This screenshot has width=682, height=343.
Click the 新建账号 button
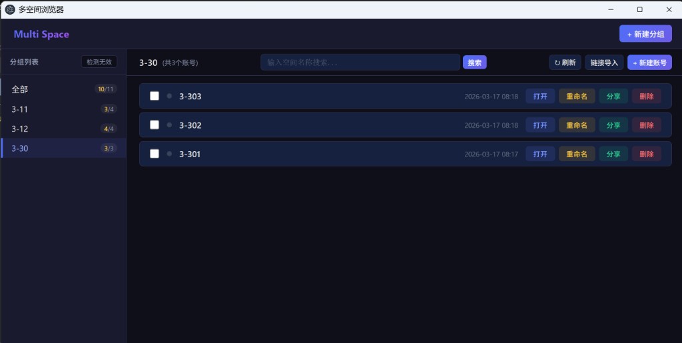(650, 63)
